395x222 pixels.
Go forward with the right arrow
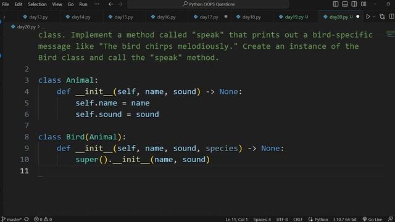point(120,4)
